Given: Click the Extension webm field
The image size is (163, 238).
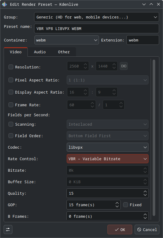Looking at the screenshot, I should click(x=143, y=40).
